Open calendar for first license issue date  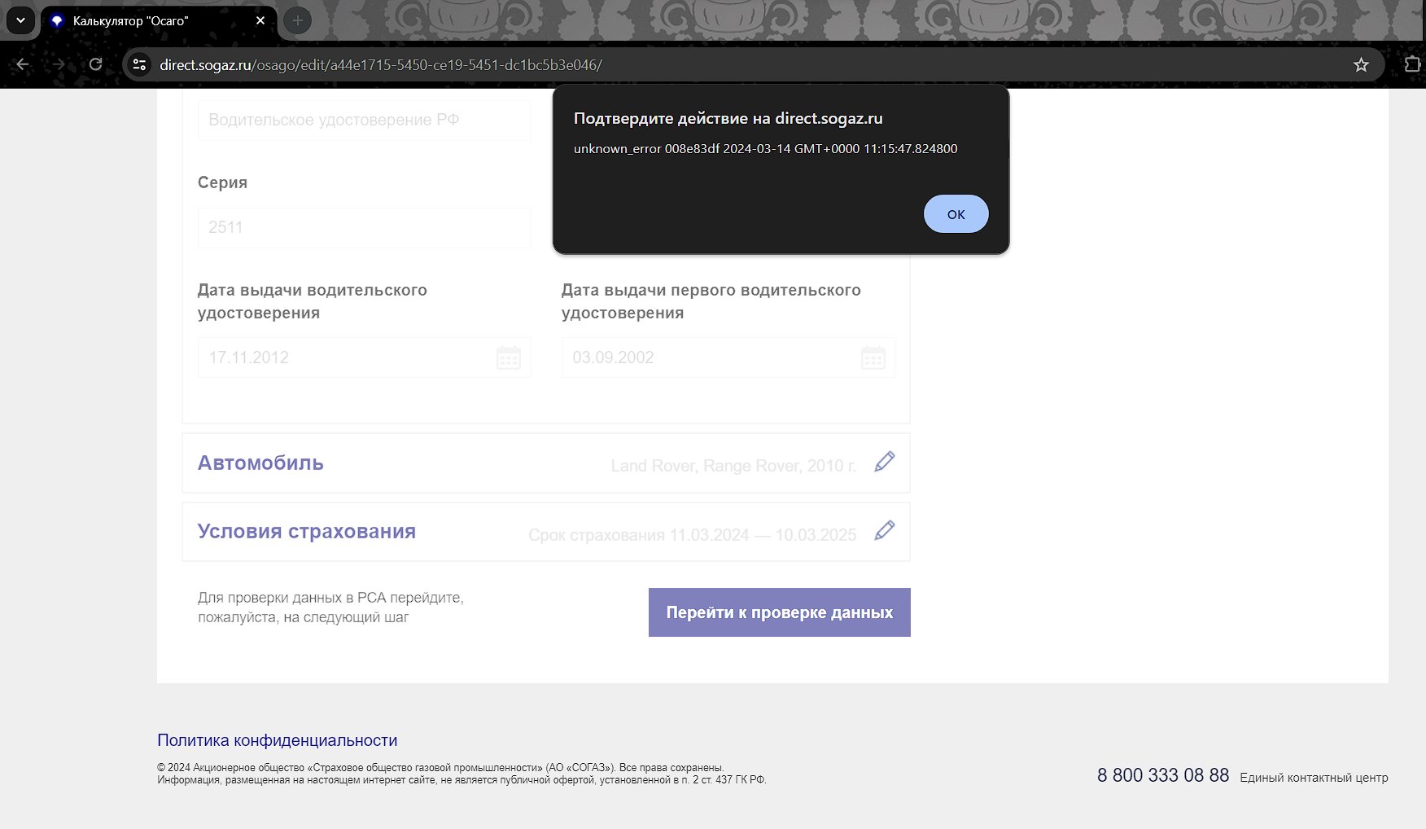[x=873, y=357]
